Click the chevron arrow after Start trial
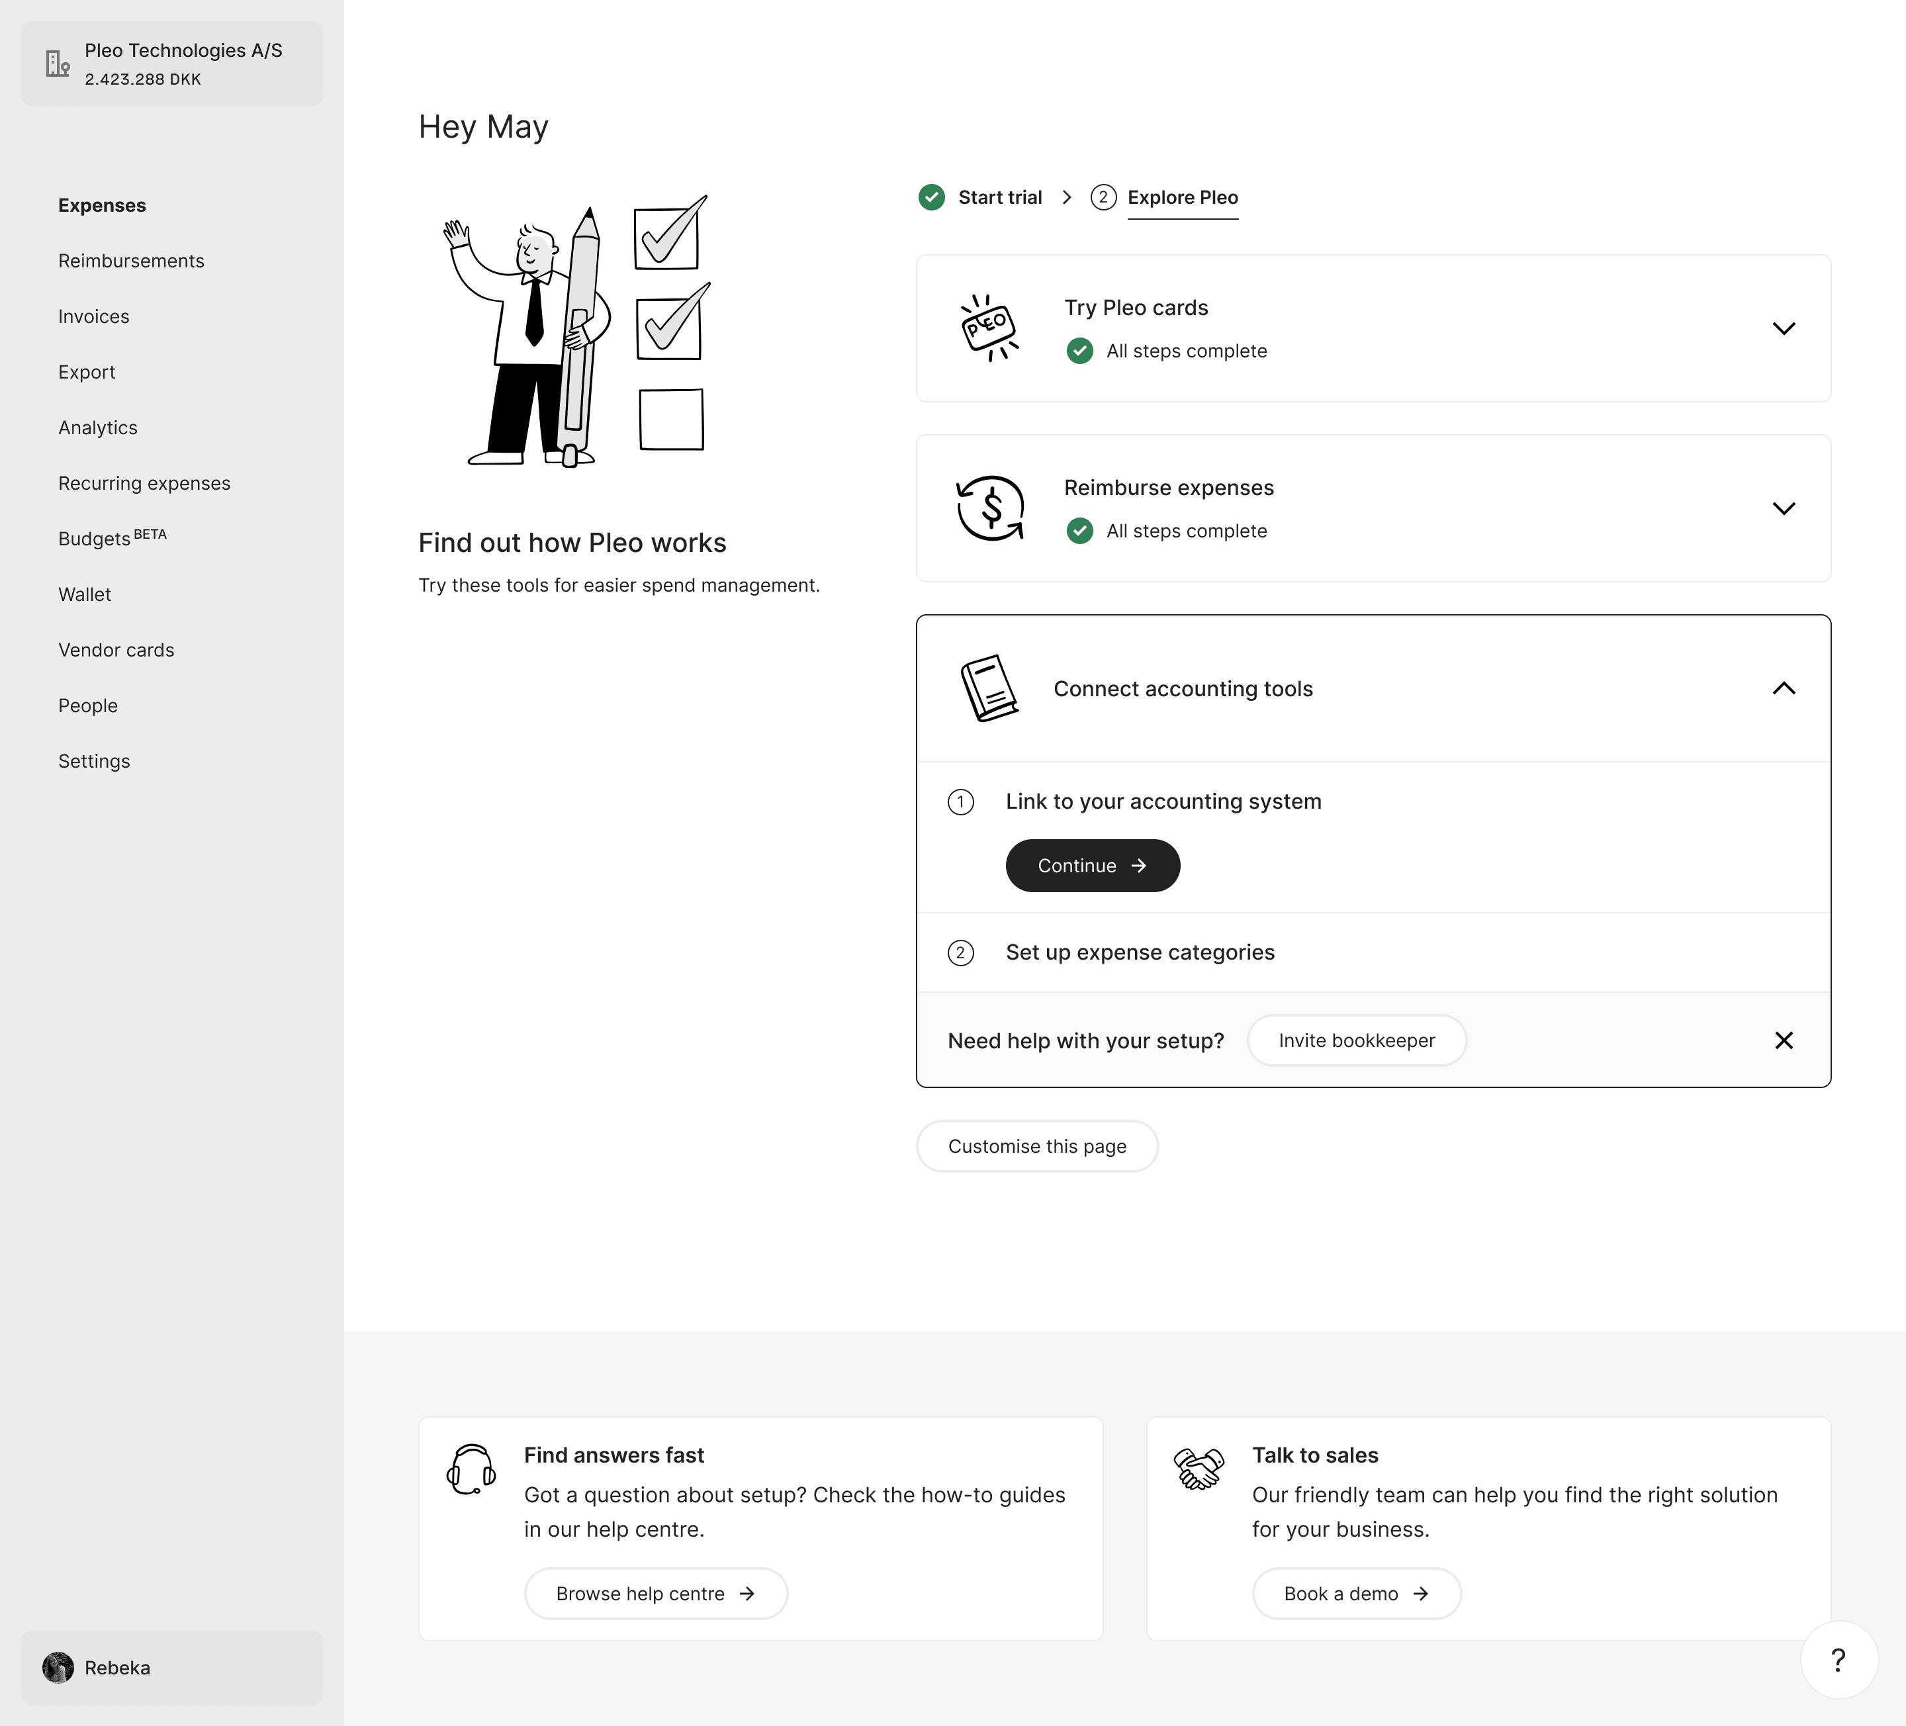 [1066, 197]
